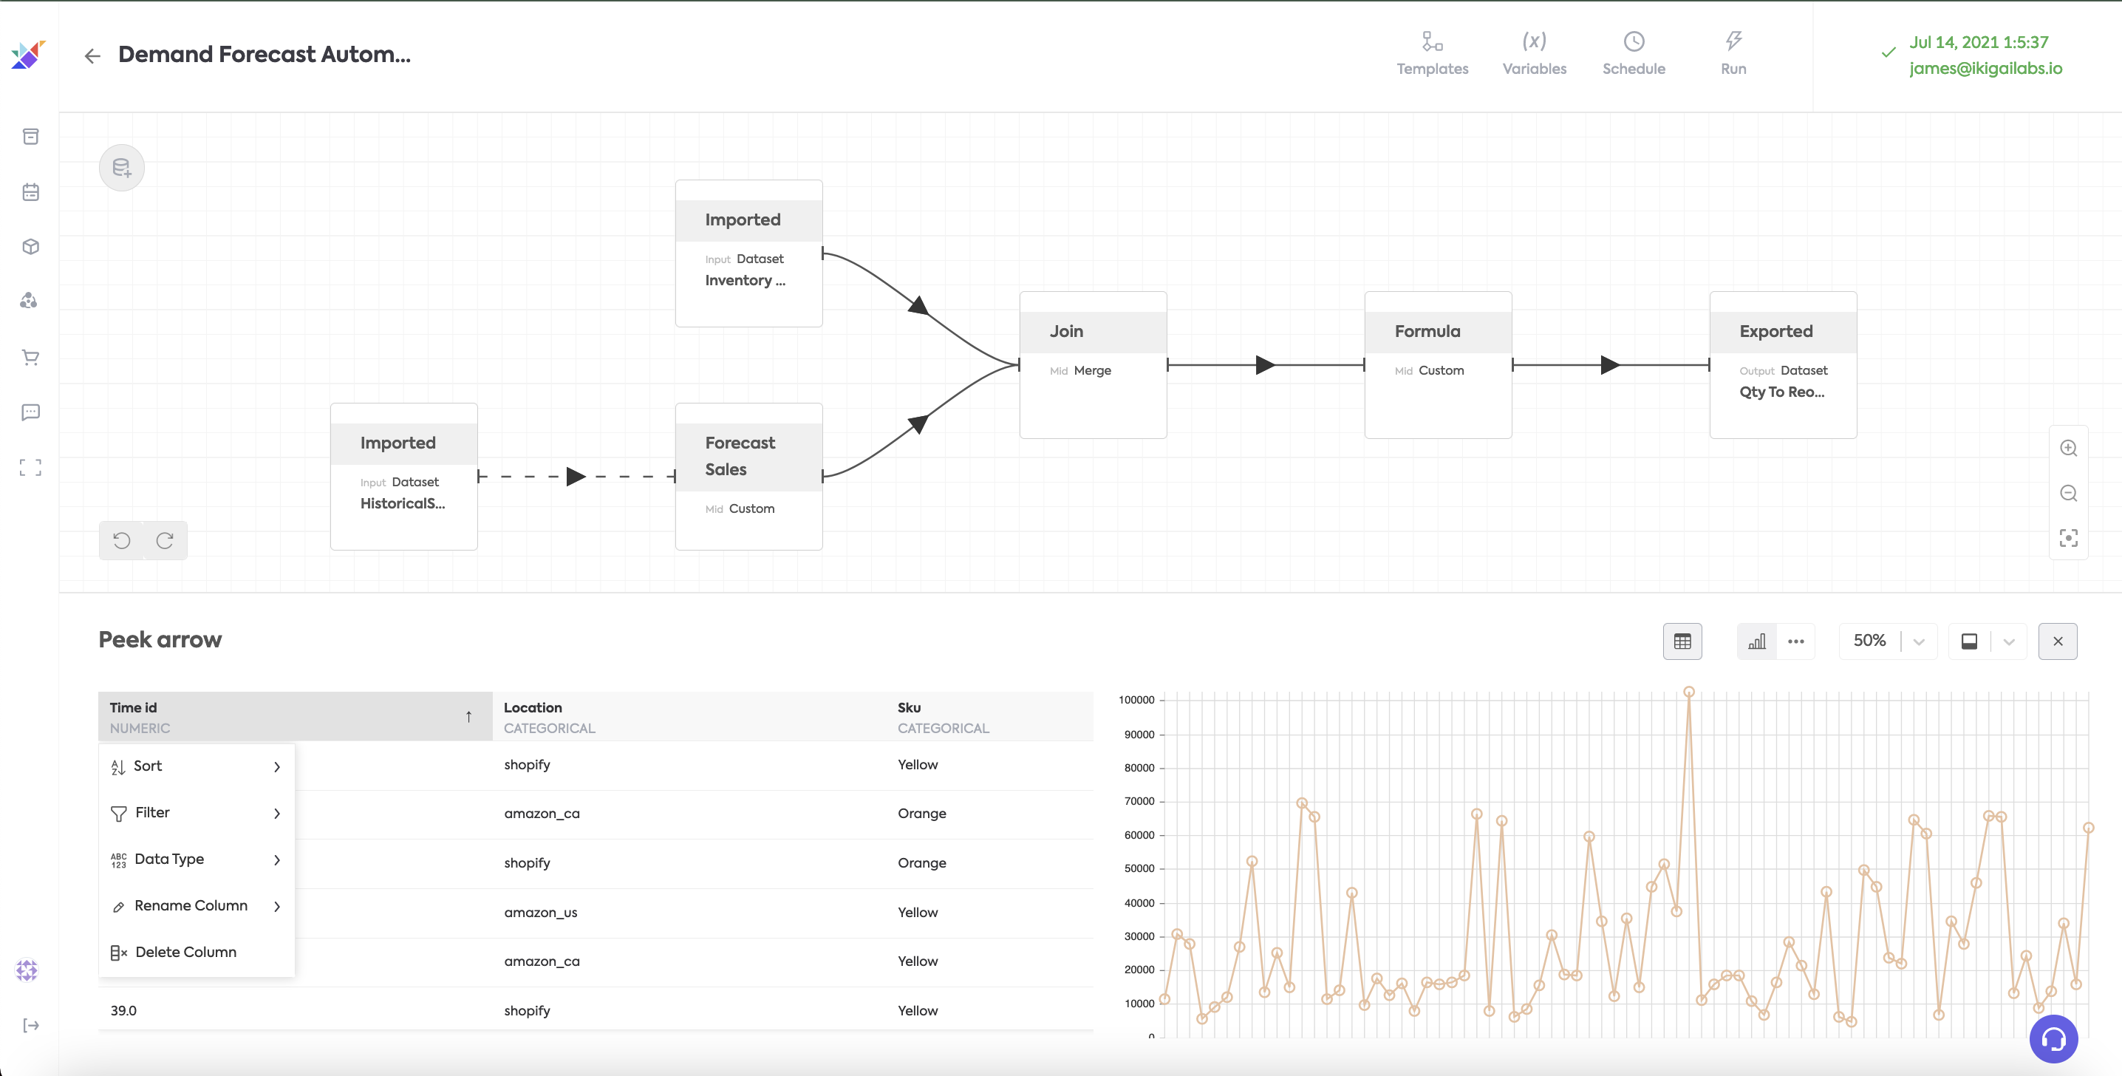2122x1076 pixels.
Task: Open the Variables panel
Action: [1533, 52]
